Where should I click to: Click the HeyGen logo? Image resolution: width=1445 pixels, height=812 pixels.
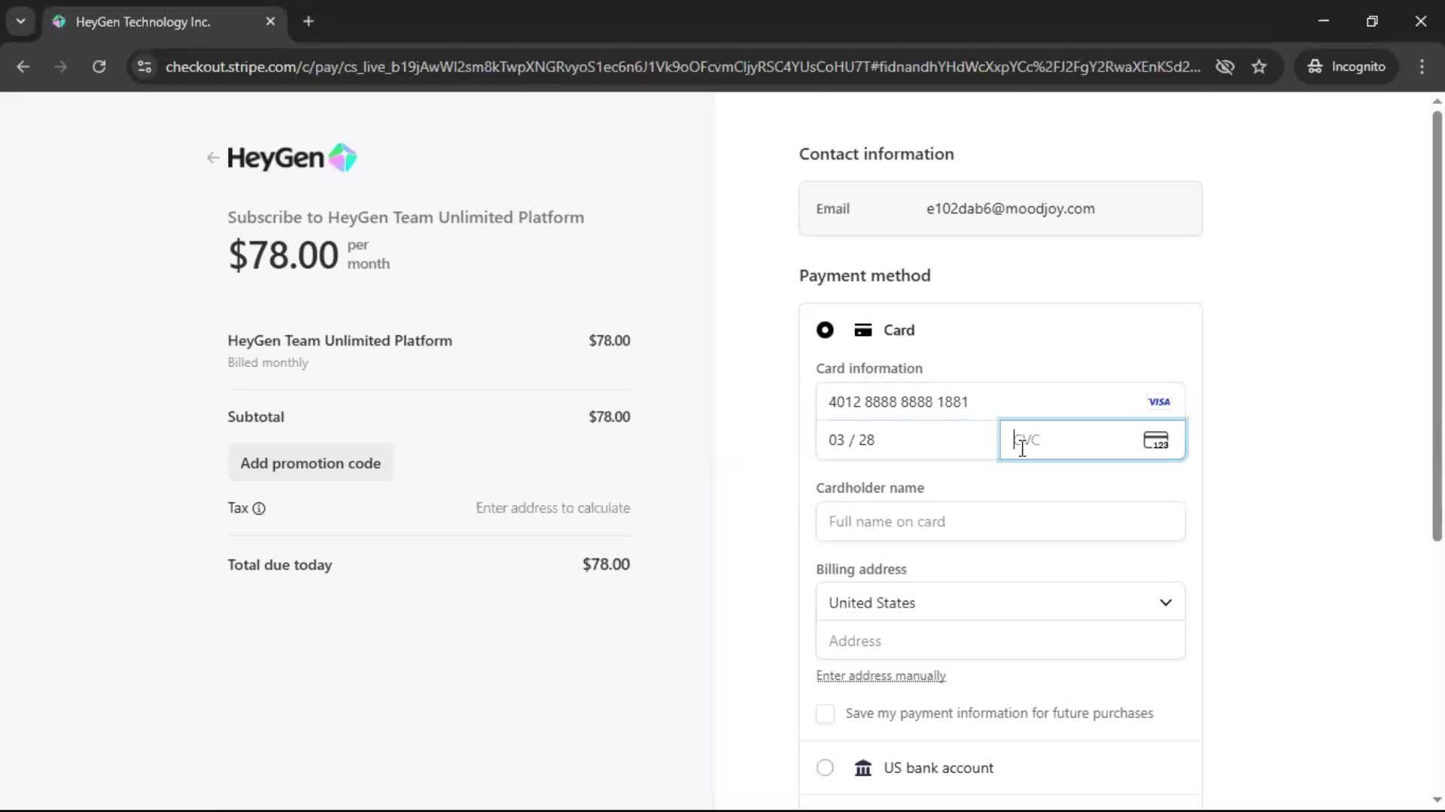tap(291, 158)
